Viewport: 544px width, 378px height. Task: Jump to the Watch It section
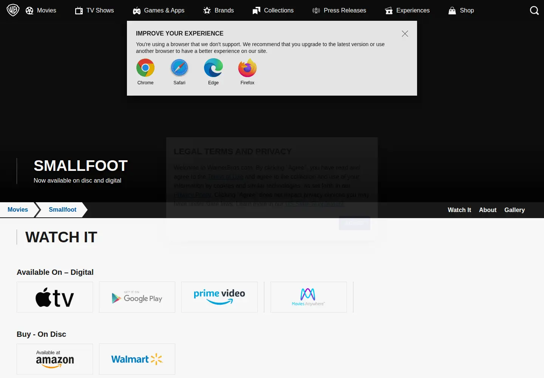(x=459, y=210)
